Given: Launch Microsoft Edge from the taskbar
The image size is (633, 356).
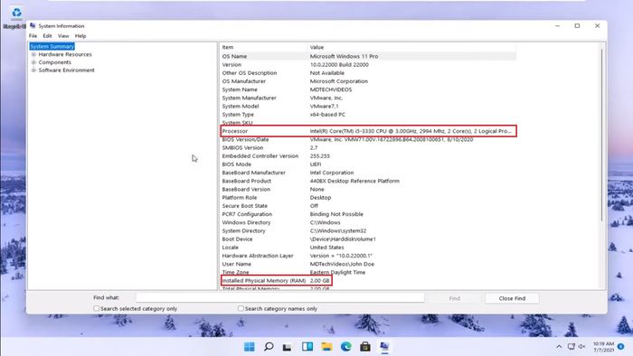Looking at the screenshot, I should 346,347.
